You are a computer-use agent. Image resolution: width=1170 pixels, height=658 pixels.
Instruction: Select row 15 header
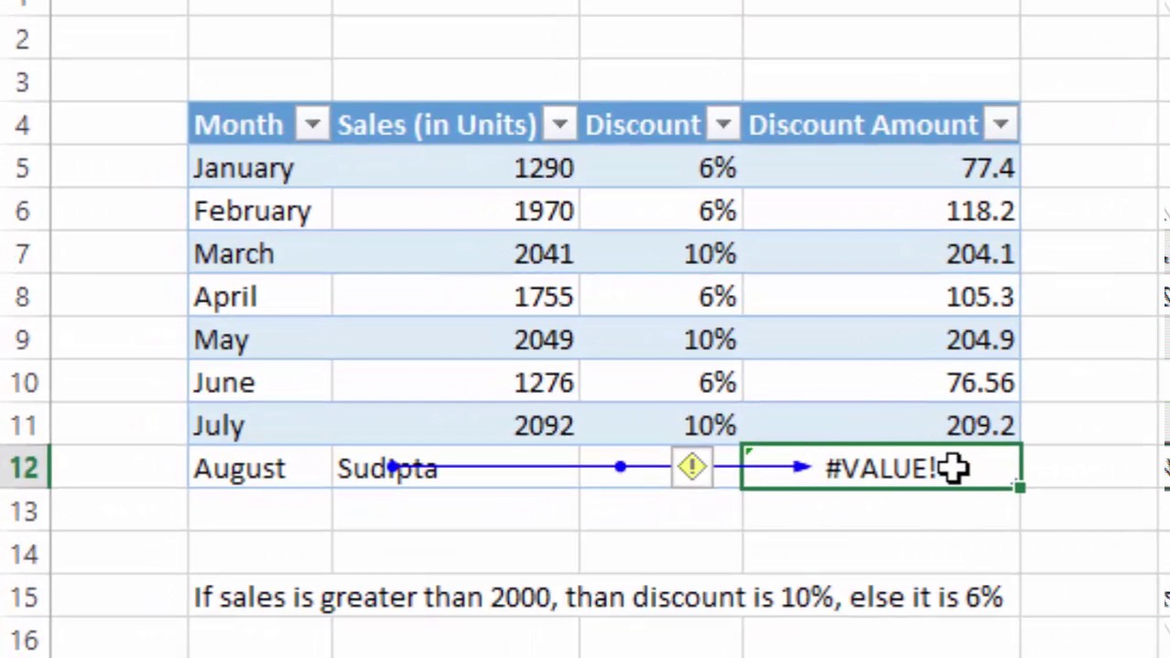point(25,598)
